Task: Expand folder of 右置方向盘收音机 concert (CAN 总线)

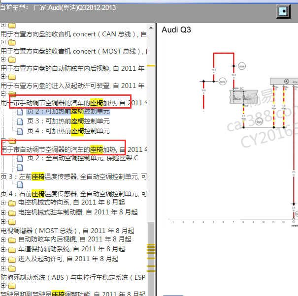Action: (x=3, y=25)
